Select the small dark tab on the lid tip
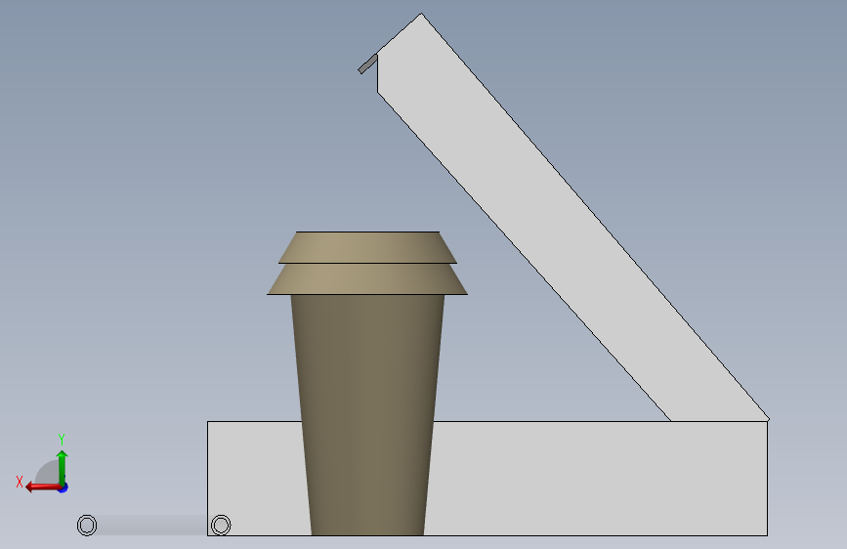The height and width of the screenshot is (549, 847). coord(368,63)
